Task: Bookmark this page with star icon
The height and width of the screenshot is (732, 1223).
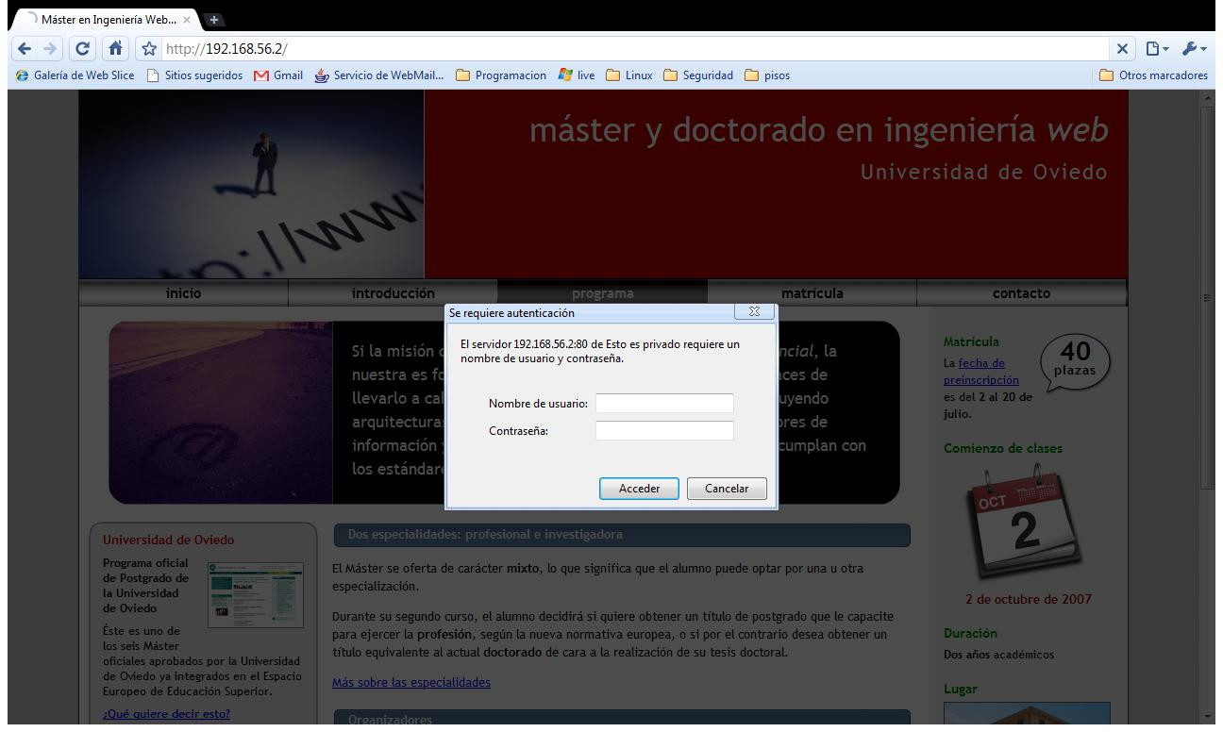Action: tap(148, 48)
